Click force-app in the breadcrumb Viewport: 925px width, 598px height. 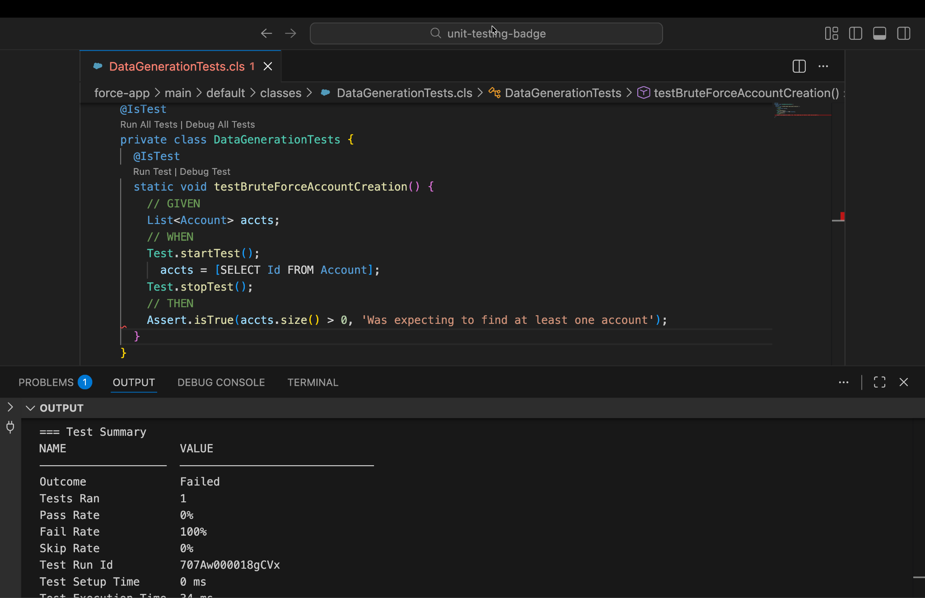click(121, 93)
